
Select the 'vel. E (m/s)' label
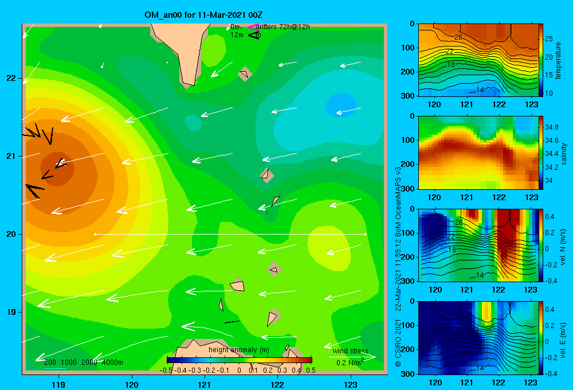pyautogui.click(x=563, y=340)
